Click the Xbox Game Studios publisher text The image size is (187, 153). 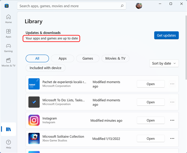[x=55, y=141]
